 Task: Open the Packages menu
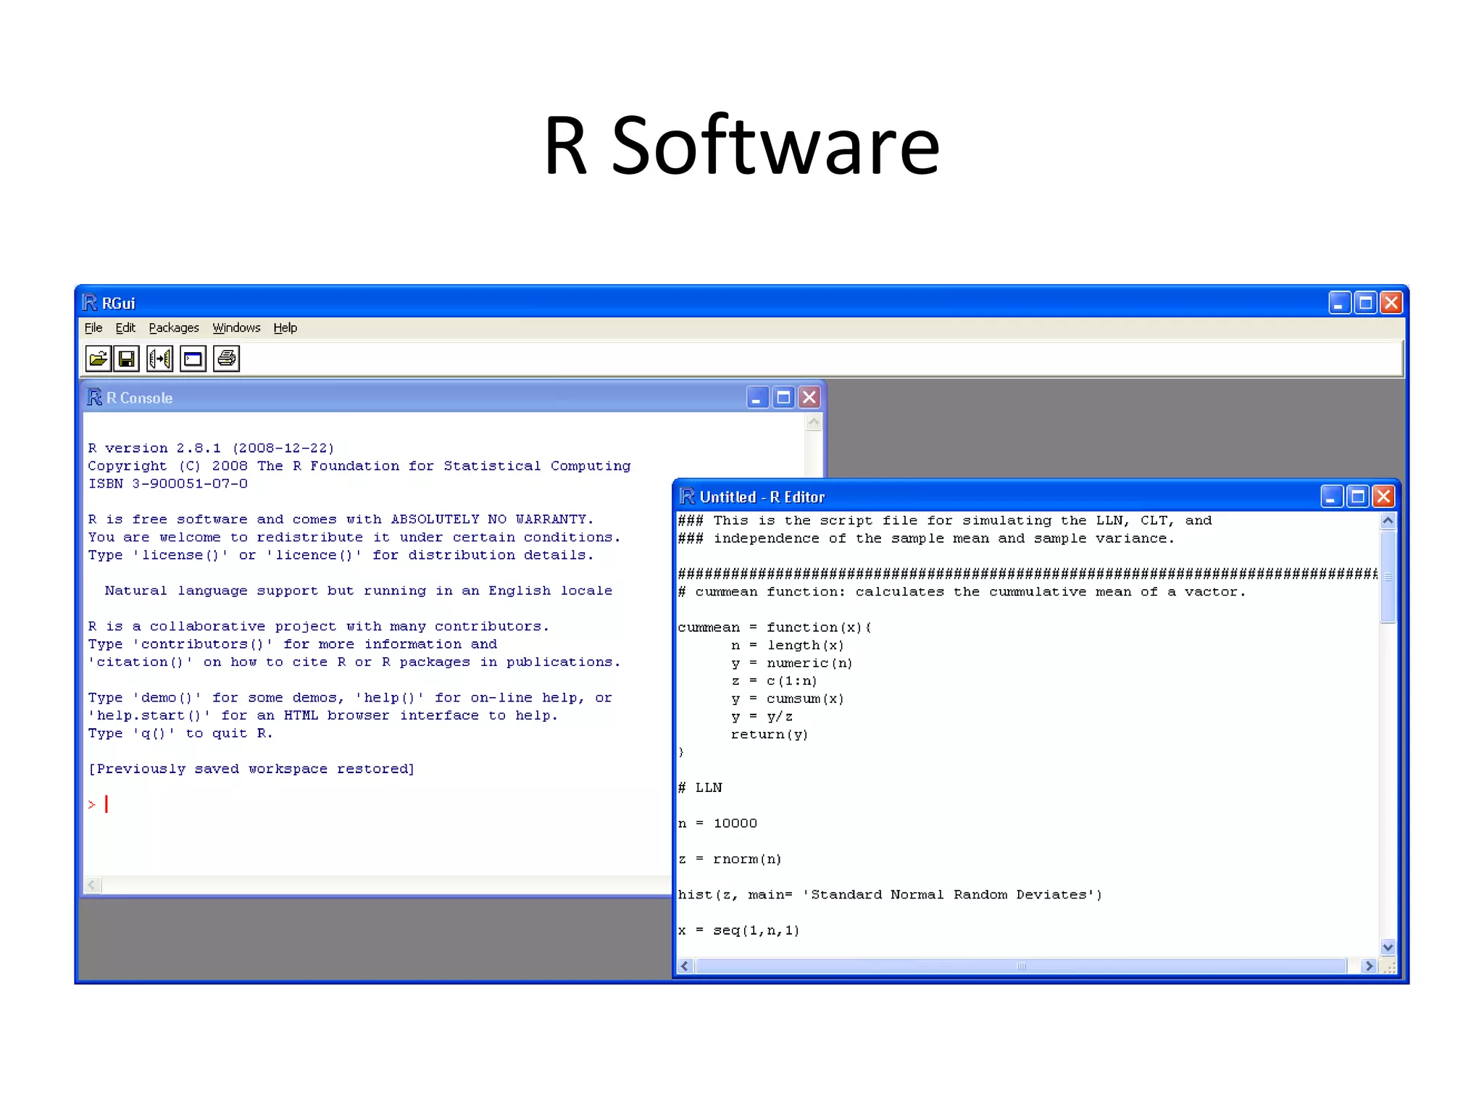tap(174, 328)
